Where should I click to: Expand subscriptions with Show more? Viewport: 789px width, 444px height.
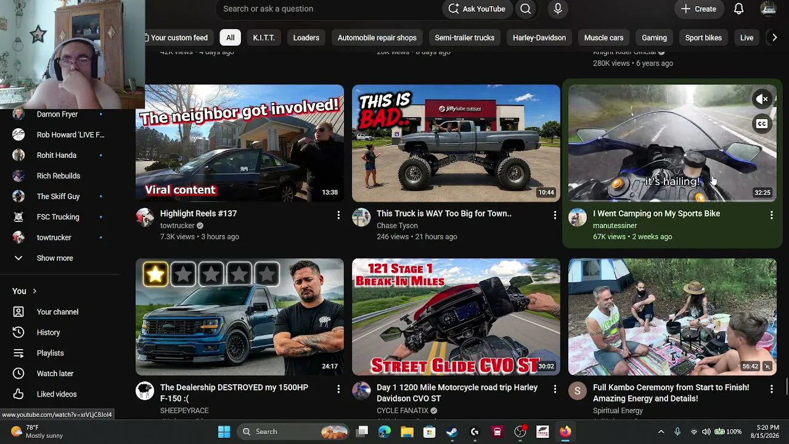pos(54,258)
